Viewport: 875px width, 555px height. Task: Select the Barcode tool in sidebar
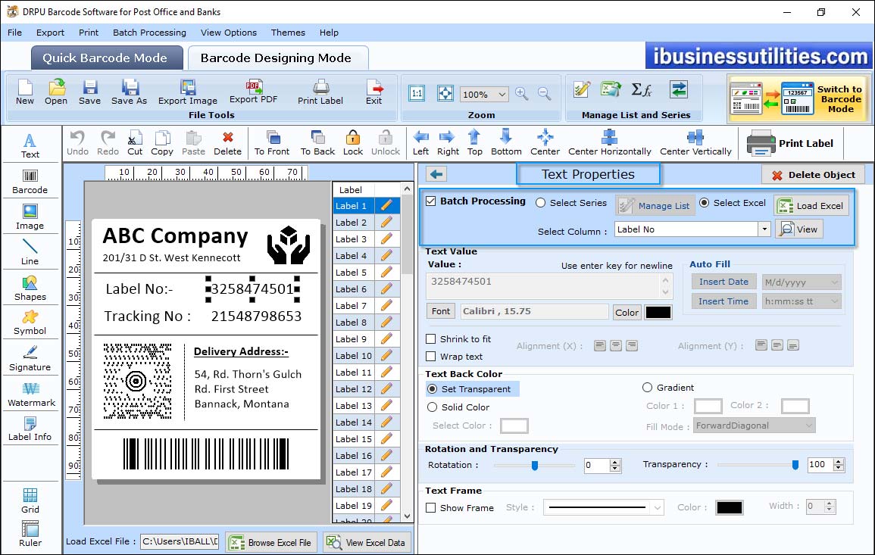[30, 182]
